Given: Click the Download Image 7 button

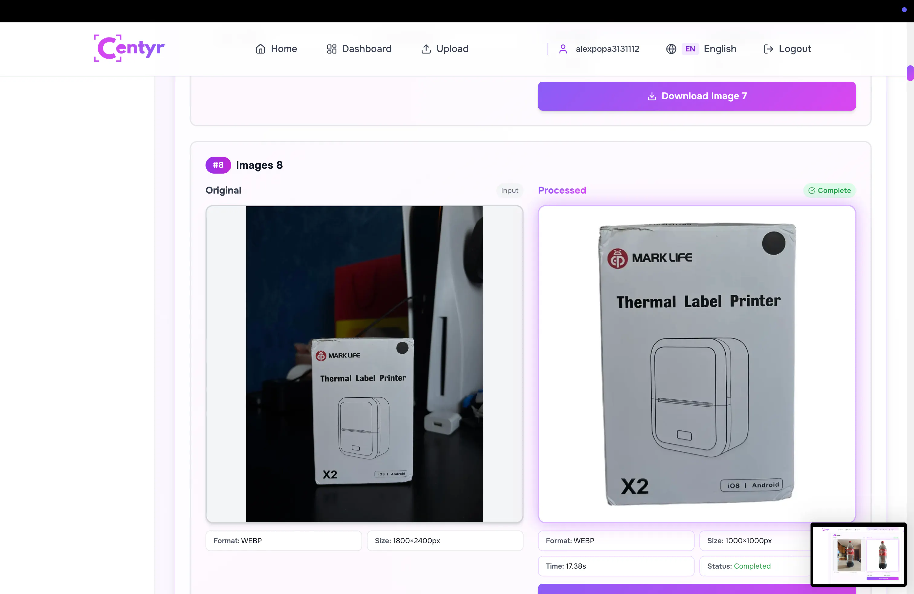Looking at the screenshot, I should (697, 96).
